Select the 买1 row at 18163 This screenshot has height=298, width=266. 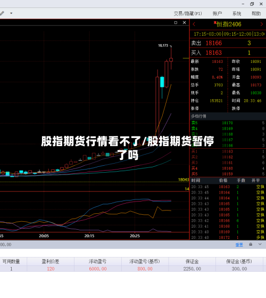(x=228, y=151)
